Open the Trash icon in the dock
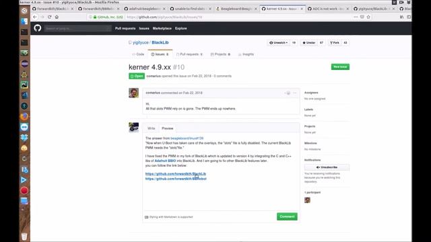The image size is (431, 242). [24, 236]
